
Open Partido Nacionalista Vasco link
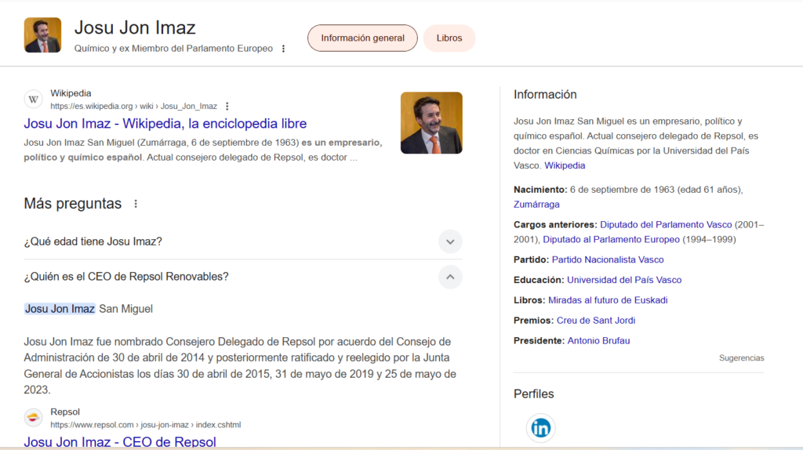608,259
